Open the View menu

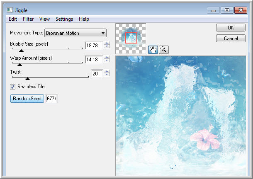pos(44,19)
